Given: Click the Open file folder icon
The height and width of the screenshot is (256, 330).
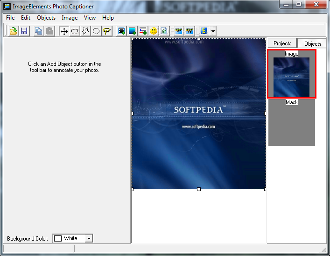Looking at the screenshot, I should click(14, 31).
